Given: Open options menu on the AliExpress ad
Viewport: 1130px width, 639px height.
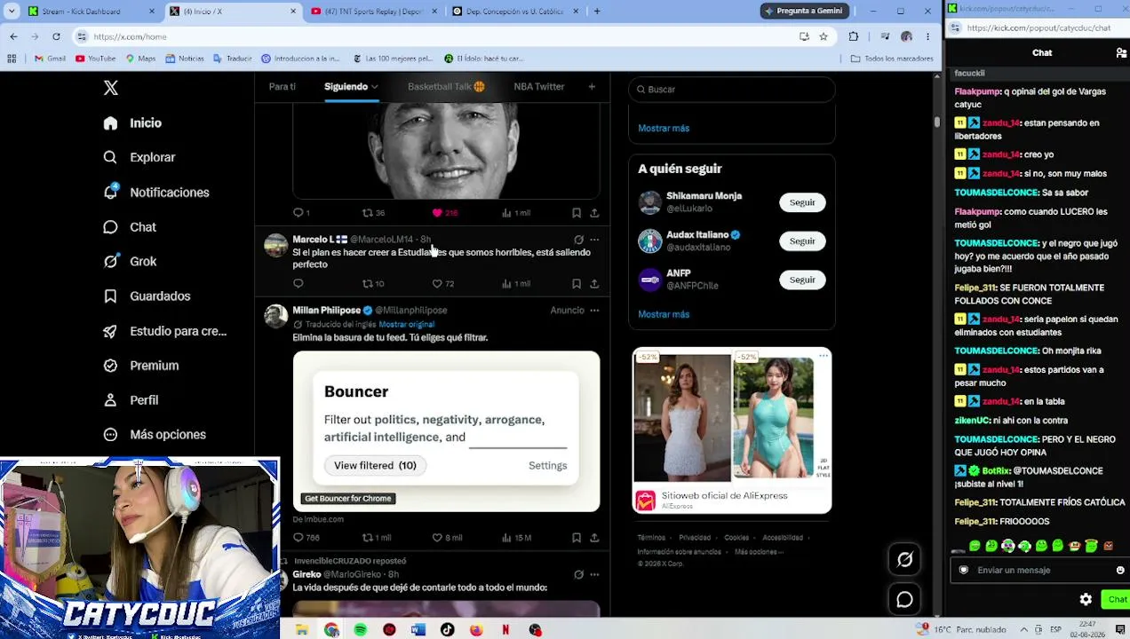Looking at the screenshot, I should [824, 356].
